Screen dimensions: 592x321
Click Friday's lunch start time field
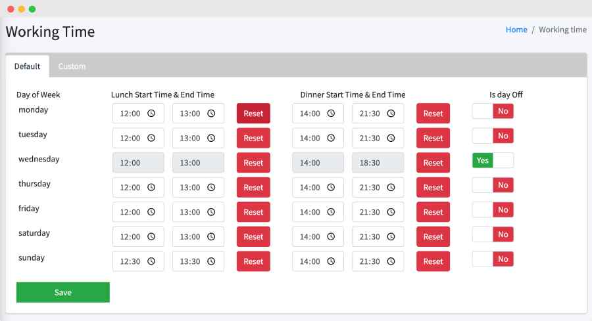[138, 212]
